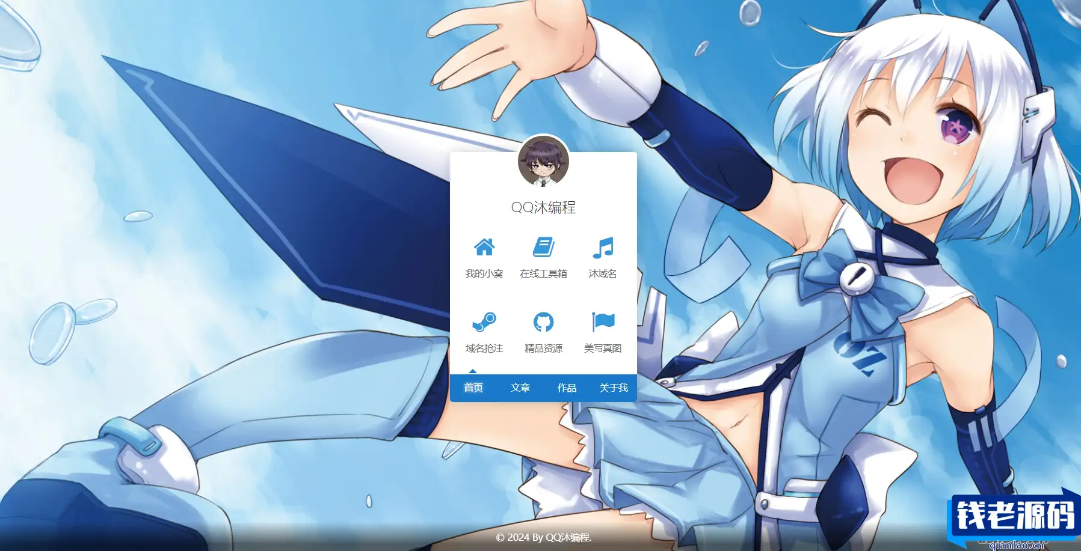Click the © 2024 By QQ沐编程 footer text
This screenshot has height=551, width=1081.
click(543, 537)
